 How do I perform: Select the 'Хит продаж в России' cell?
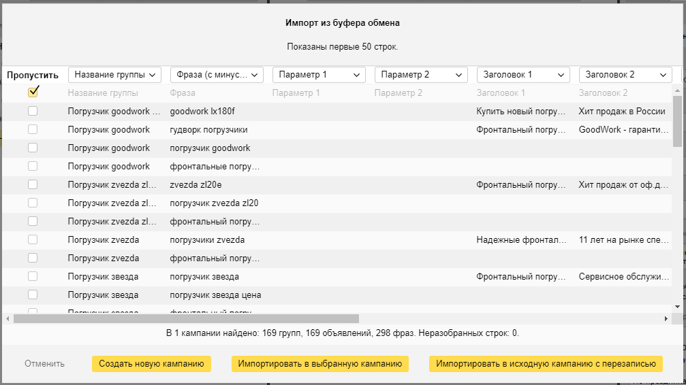[621, 111]
